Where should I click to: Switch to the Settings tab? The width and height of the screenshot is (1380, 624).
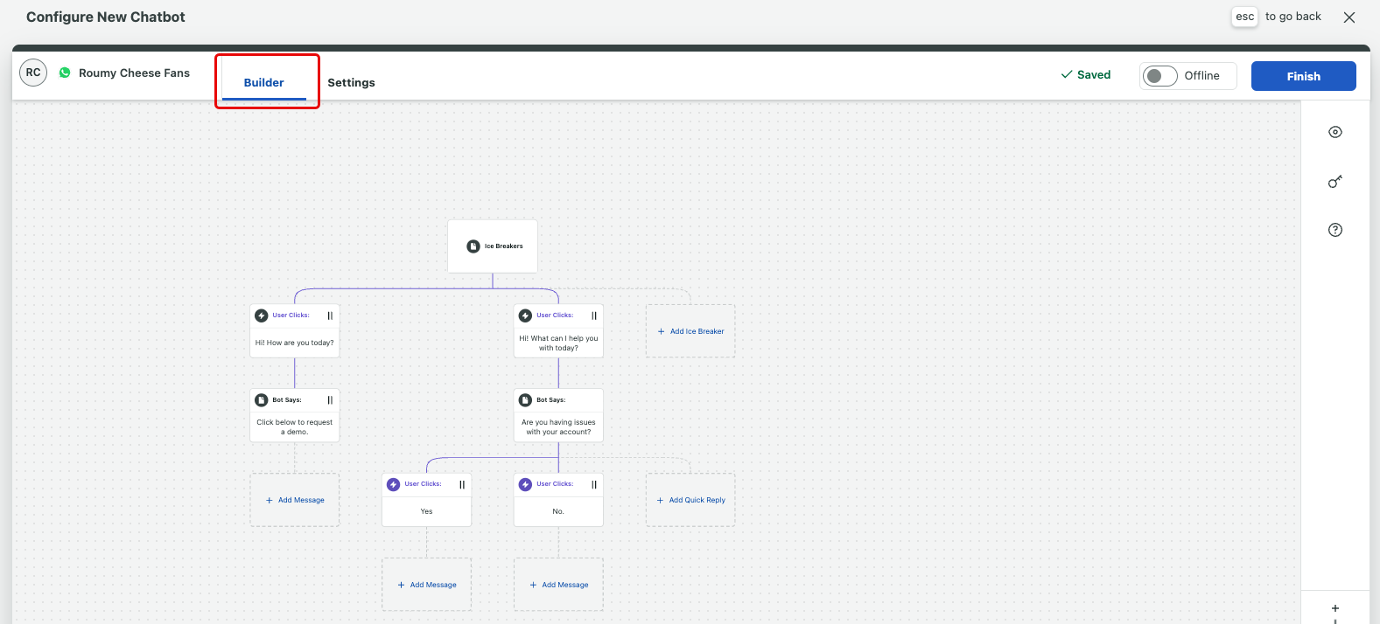351,83
